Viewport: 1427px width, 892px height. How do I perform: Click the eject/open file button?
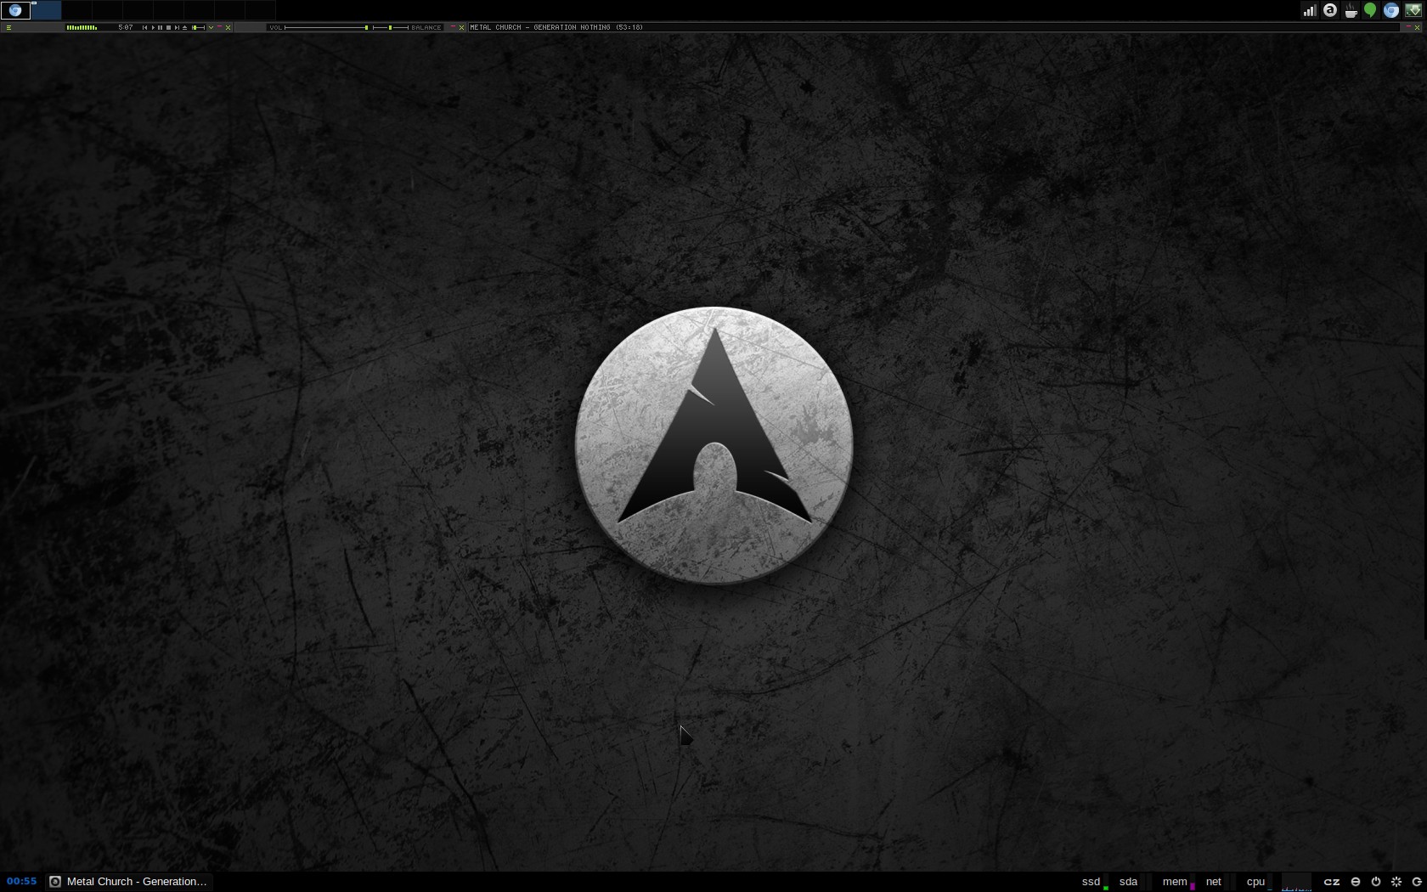coord(184,27)
